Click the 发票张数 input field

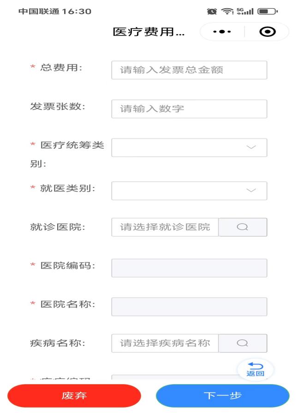tap(189, 108)
